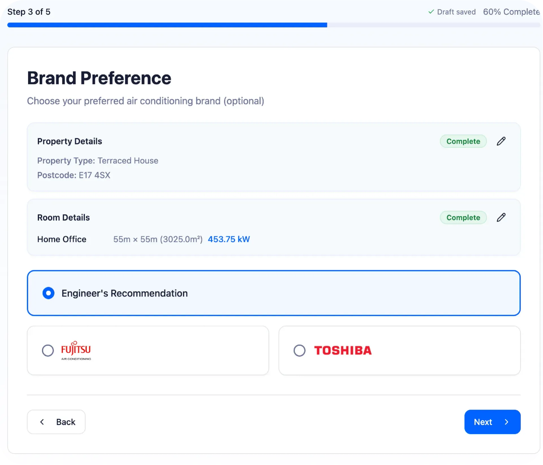Select the Toshiba radio button
Screen dimensions: 543x465
point(299,350)
